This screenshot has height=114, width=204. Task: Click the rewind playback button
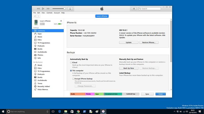[x=38, y=9]
